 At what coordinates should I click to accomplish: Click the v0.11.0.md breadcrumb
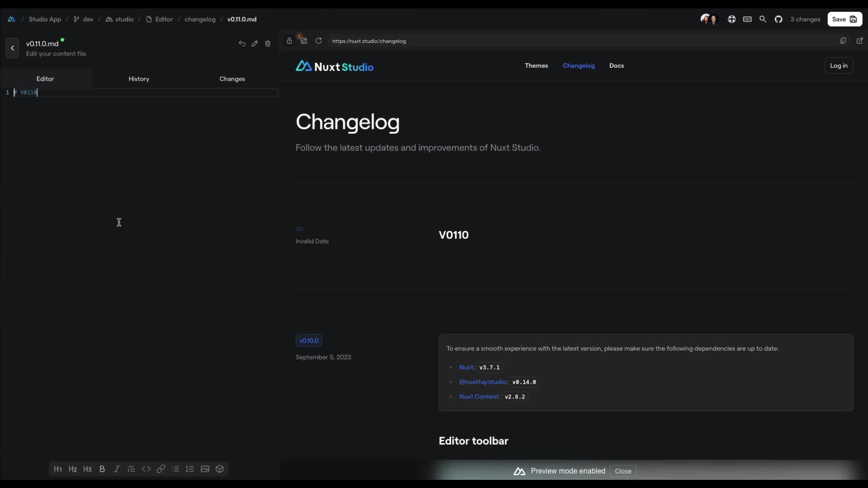(x=242, y=19)
